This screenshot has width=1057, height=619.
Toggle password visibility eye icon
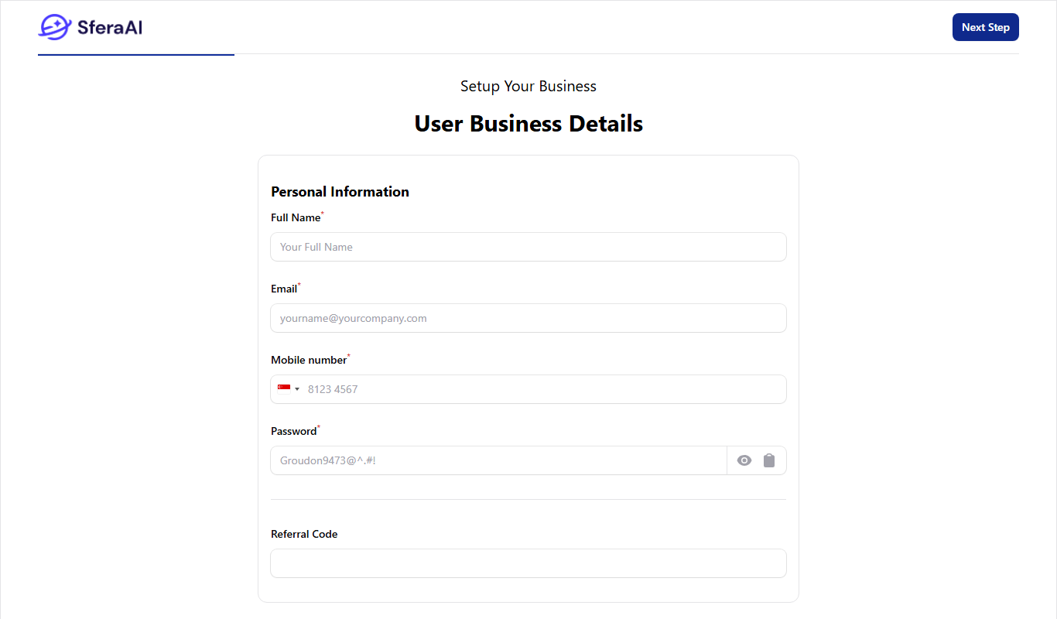744,460
